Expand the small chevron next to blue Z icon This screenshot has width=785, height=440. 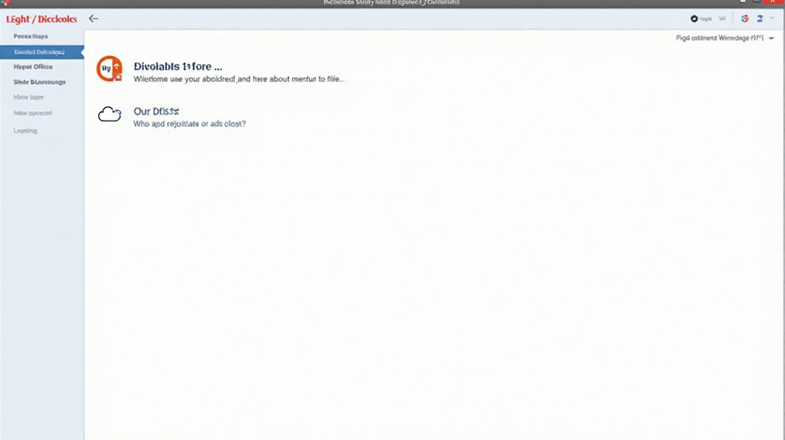click(x=772, y=19)
